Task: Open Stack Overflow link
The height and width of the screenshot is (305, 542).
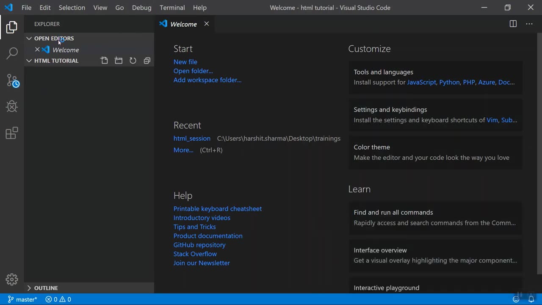Action: pos(195,254)
